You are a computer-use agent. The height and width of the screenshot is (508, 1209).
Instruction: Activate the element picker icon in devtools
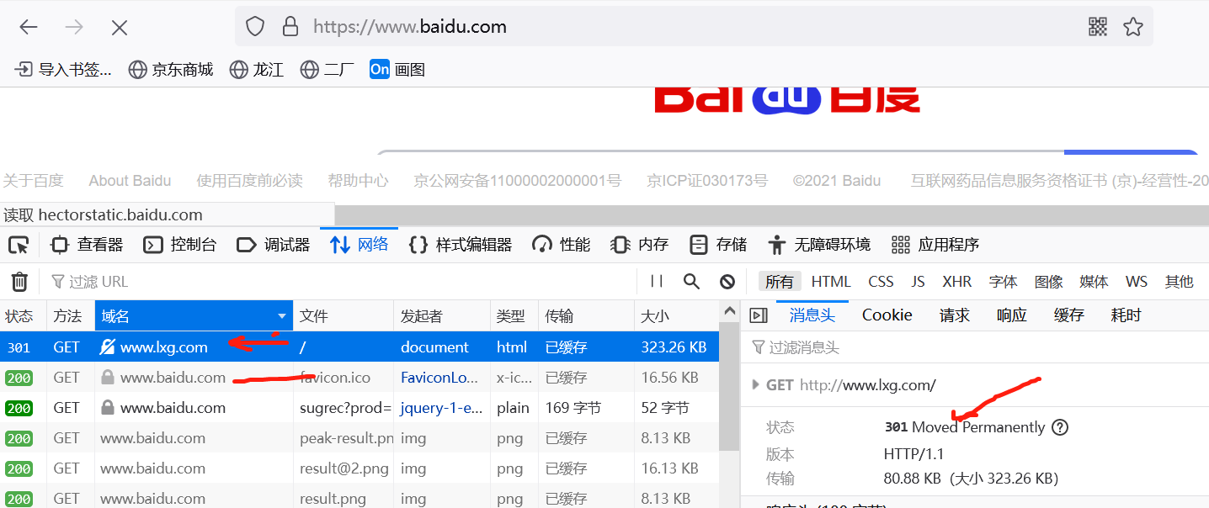click(x=19, y=245)
